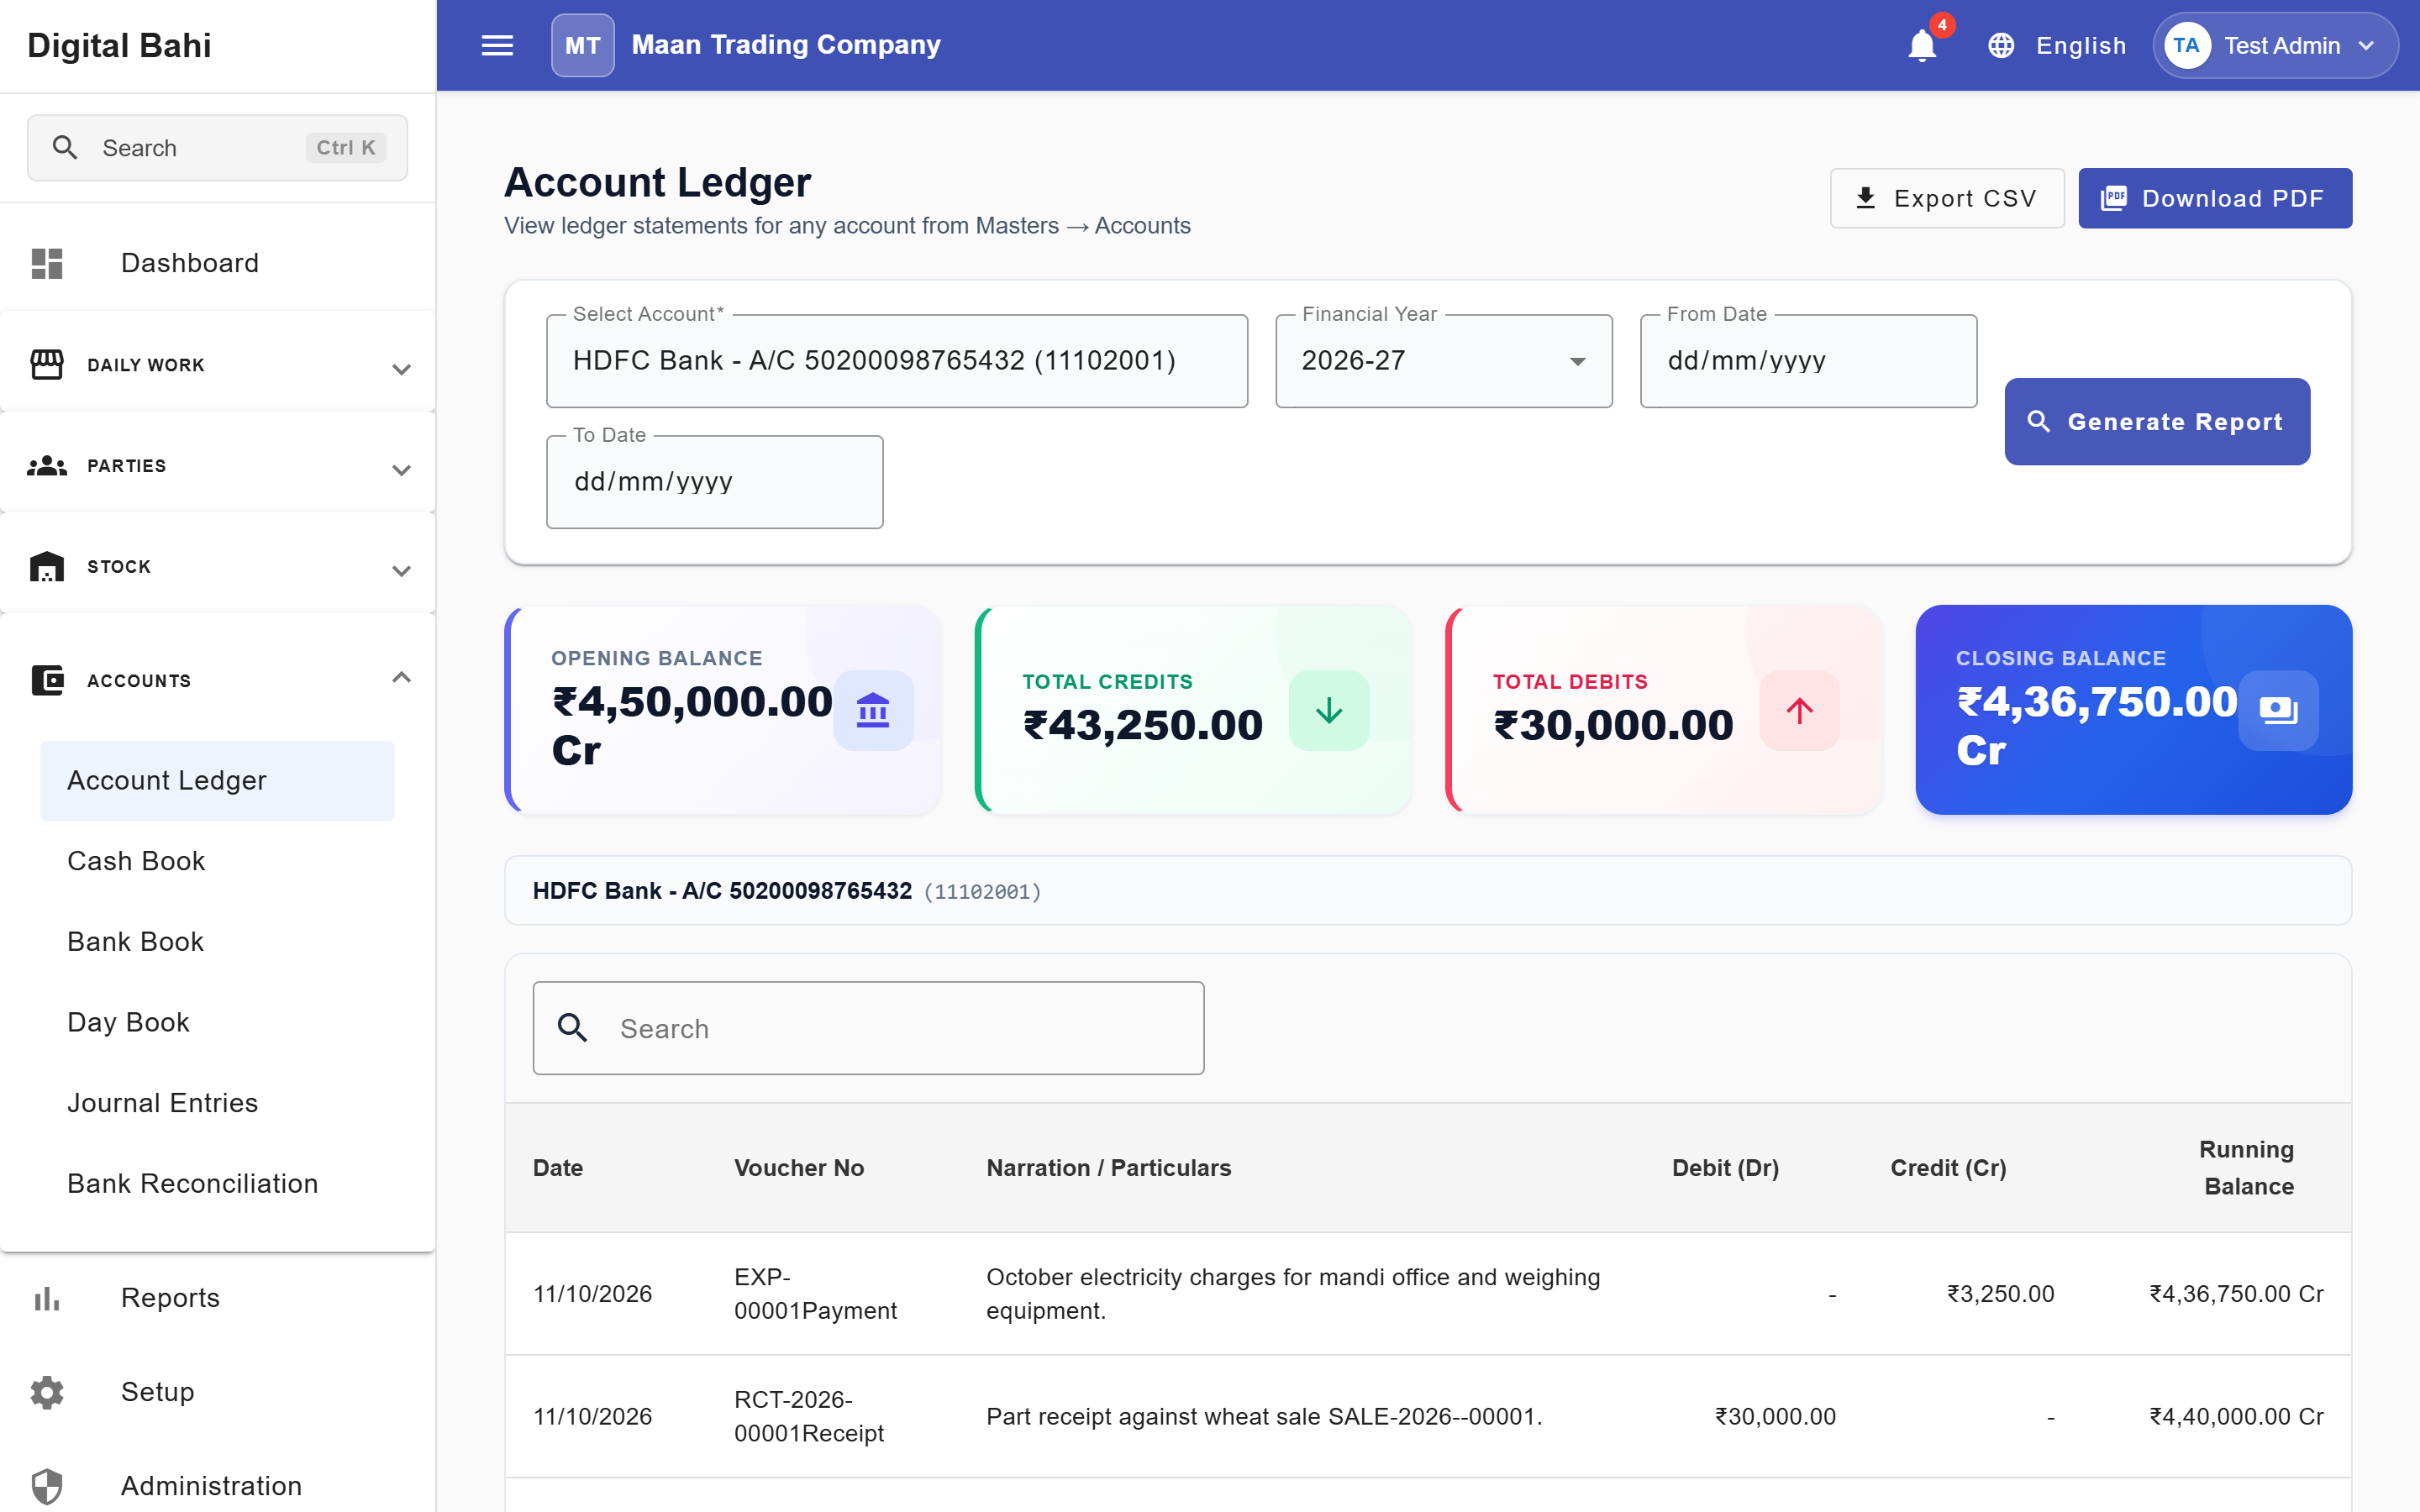Click voucher EXP-00001Payment cell
The width and height of the screenshot is (2420, 1512).
(815, 1294)
